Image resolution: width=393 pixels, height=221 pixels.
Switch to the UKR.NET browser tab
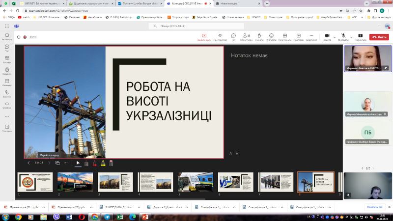(42, 3)
